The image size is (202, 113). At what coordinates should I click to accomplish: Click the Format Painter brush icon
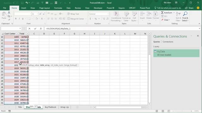[9, 19]
